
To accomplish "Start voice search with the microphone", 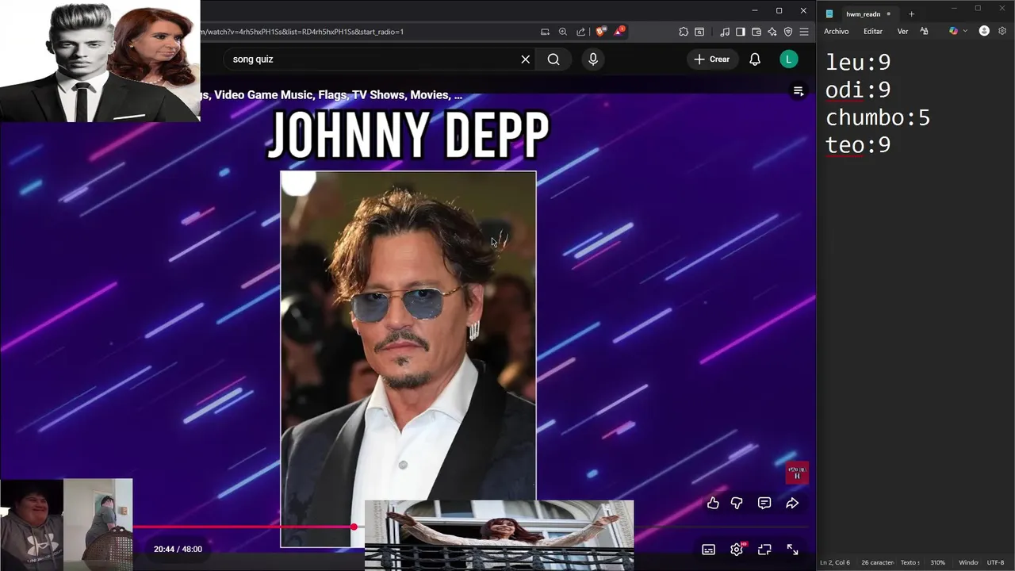I will pyautogui.click(x=593, y=59).
